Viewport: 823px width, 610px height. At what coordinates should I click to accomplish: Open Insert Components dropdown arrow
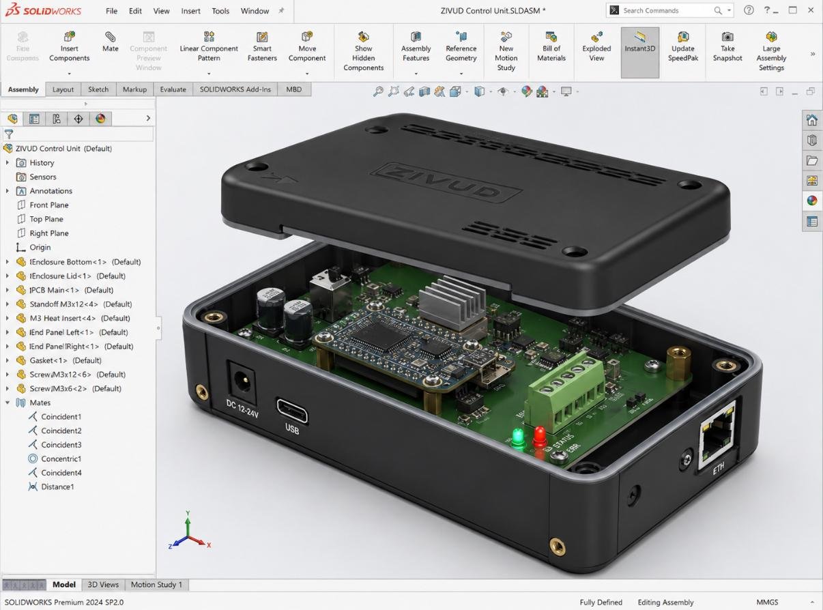click(69, 74)
